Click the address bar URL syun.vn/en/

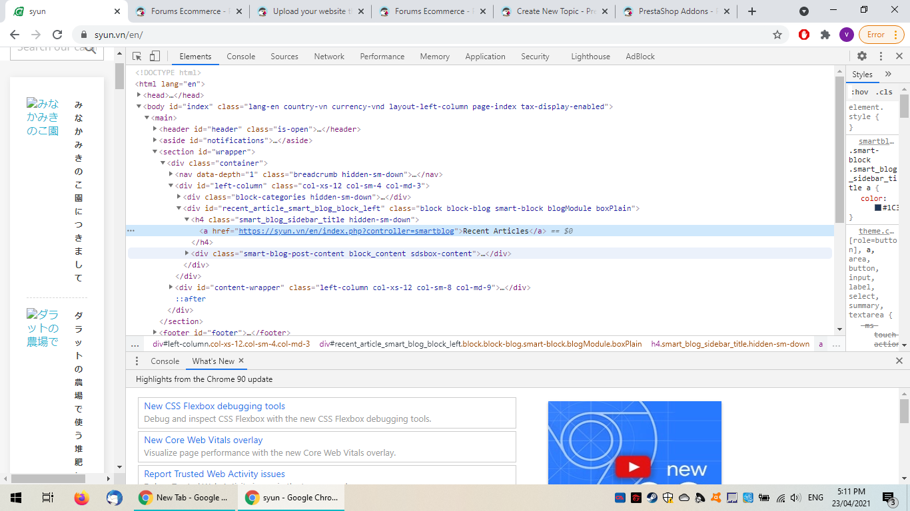pos(119,35)
